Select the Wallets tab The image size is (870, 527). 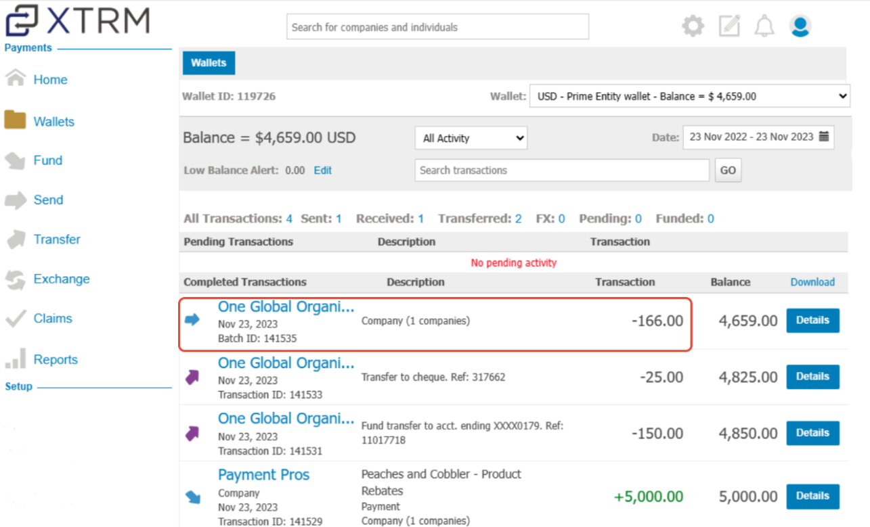point(209,63)
